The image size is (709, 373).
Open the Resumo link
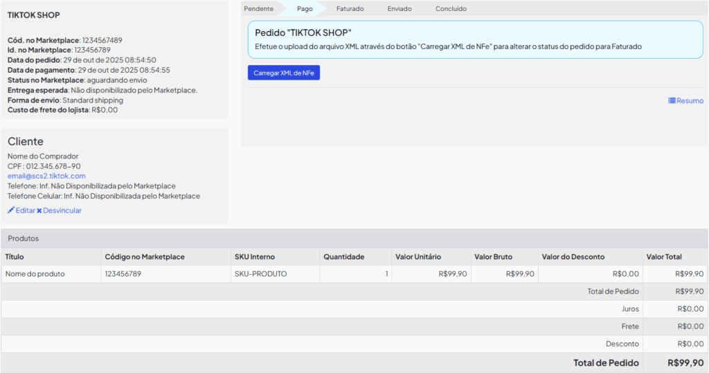click(690, 101)
